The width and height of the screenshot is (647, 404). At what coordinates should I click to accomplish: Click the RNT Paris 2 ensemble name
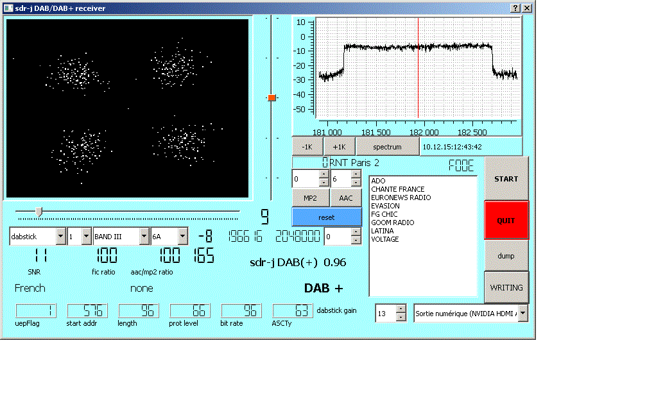tap(354, 163)
